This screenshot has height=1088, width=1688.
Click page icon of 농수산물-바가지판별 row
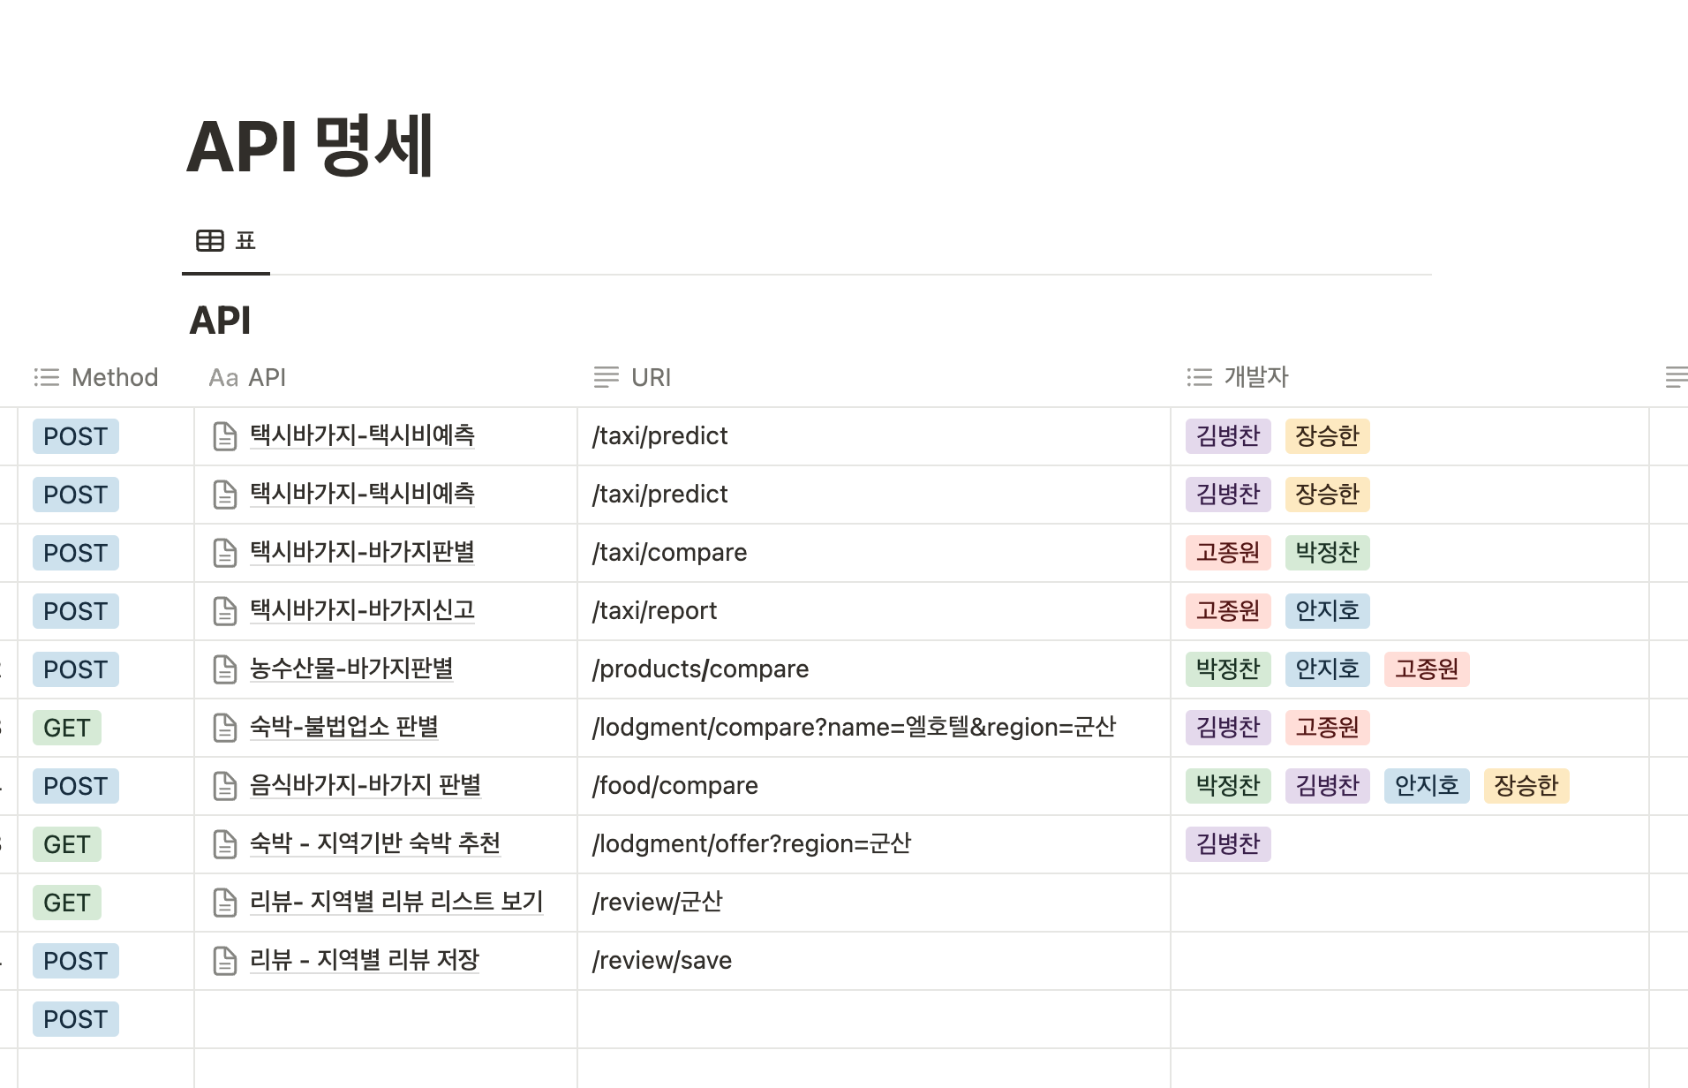pyautogui.click(x=225, y=669)
